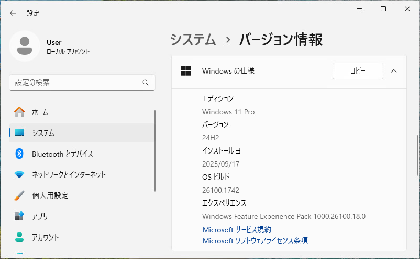
Task: Click the Windows logo in specifications header
Action: (186, 71)
